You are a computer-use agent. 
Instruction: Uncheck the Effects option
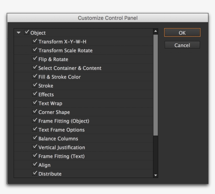[34, 95]
